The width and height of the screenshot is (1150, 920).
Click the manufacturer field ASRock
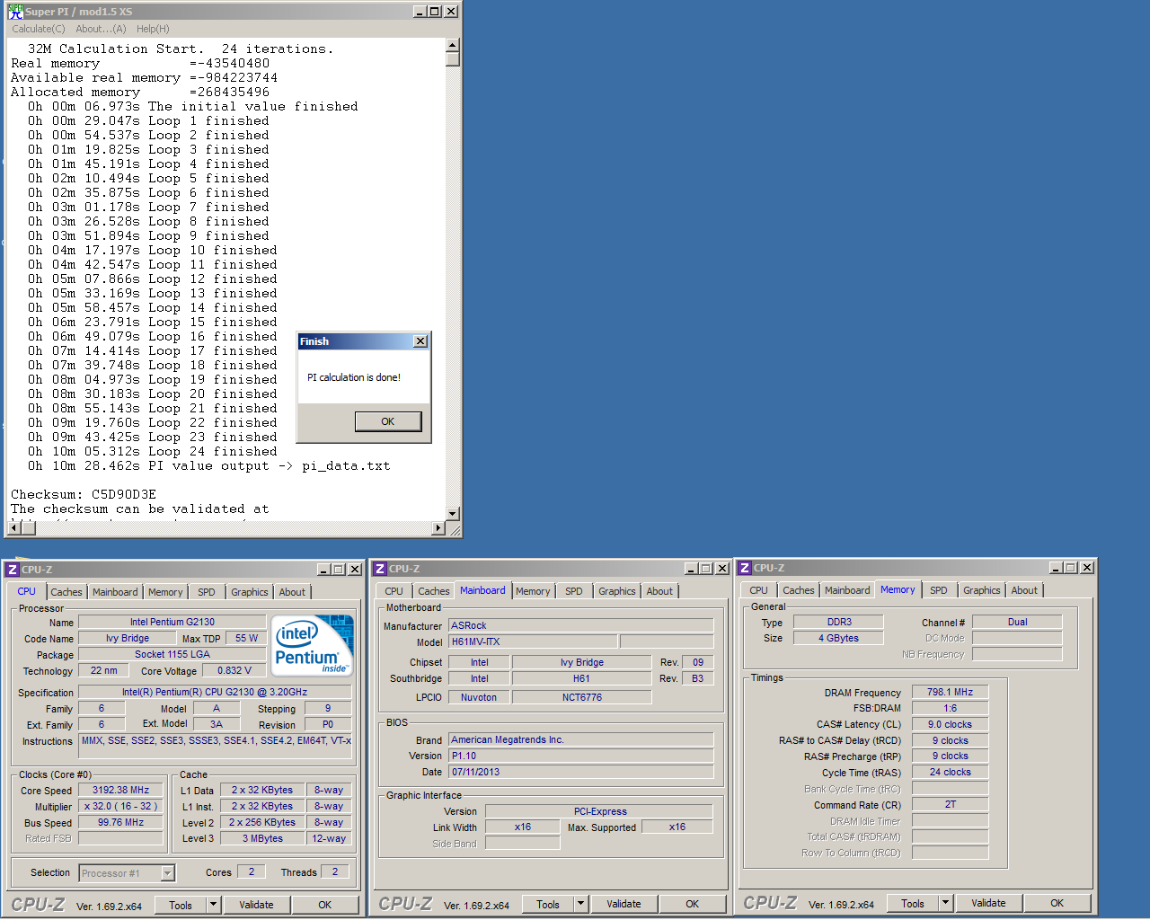pyautogui.click(x=580, y=625)
